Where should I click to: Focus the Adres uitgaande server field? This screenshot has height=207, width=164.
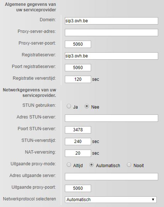(112, 177)
